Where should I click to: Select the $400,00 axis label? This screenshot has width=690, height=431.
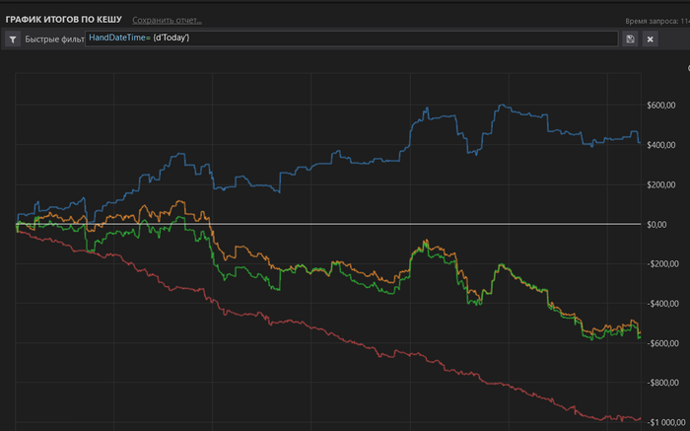[x=661, y=145]
